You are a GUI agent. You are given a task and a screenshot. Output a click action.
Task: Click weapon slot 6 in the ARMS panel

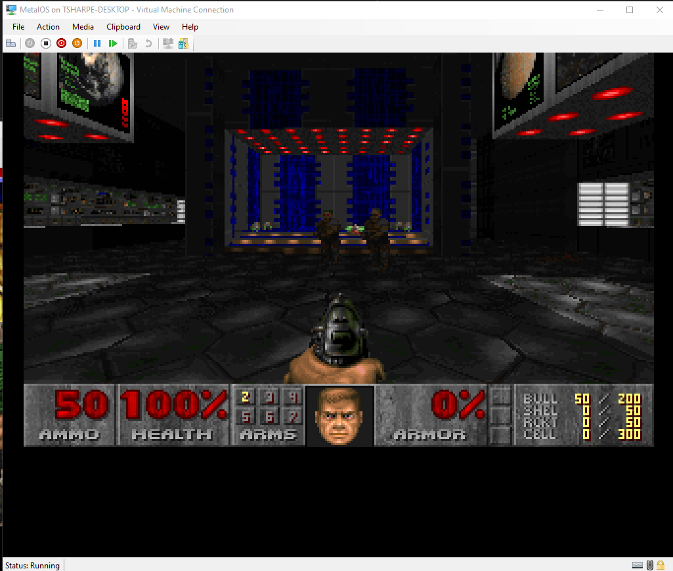point(270,417)
